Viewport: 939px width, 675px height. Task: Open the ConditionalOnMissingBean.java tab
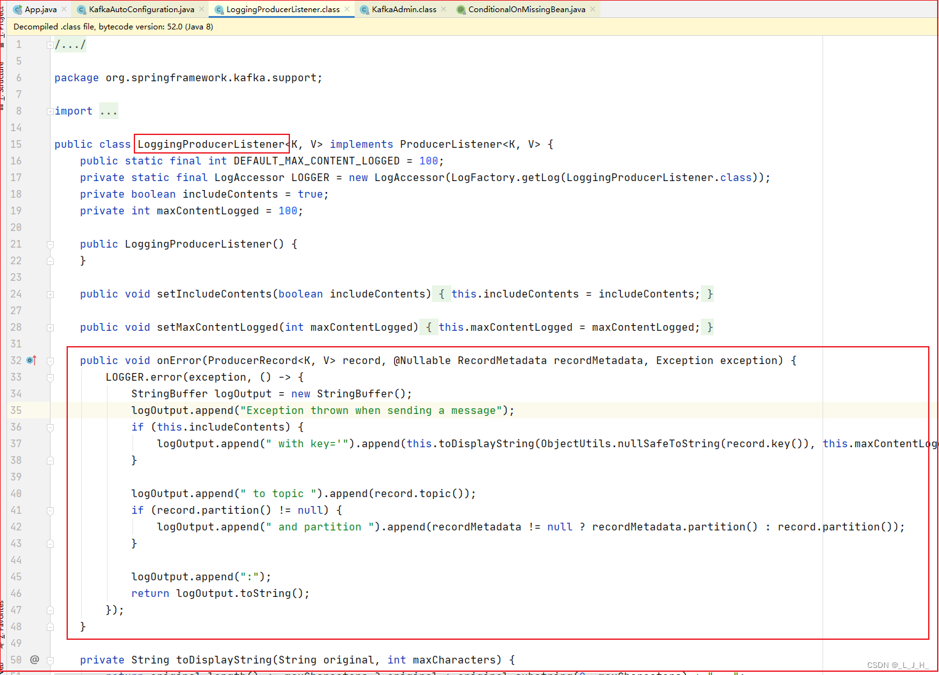(526, 9)
